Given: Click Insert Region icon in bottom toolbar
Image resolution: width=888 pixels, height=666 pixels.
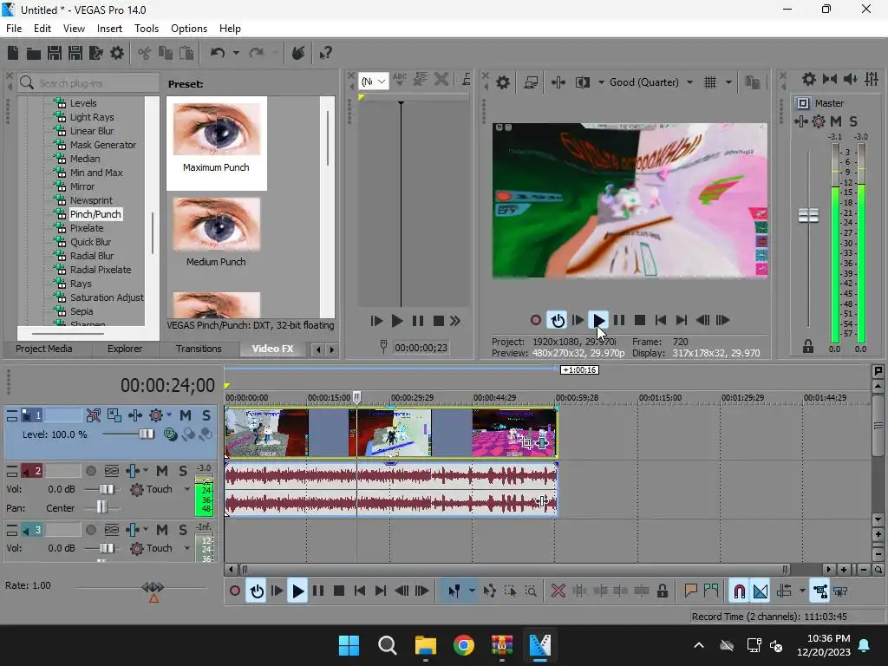Looking at the screenshot, I should point(711,591).
